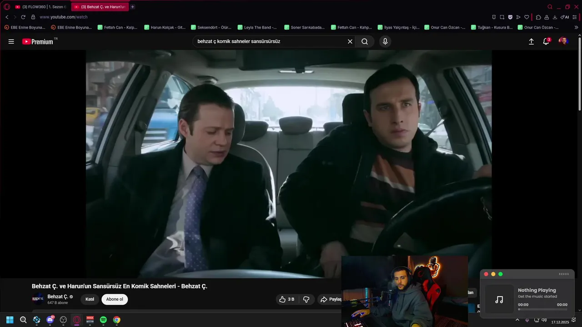
Task: View site security padlock info
Action: click(x=33, y=17)
